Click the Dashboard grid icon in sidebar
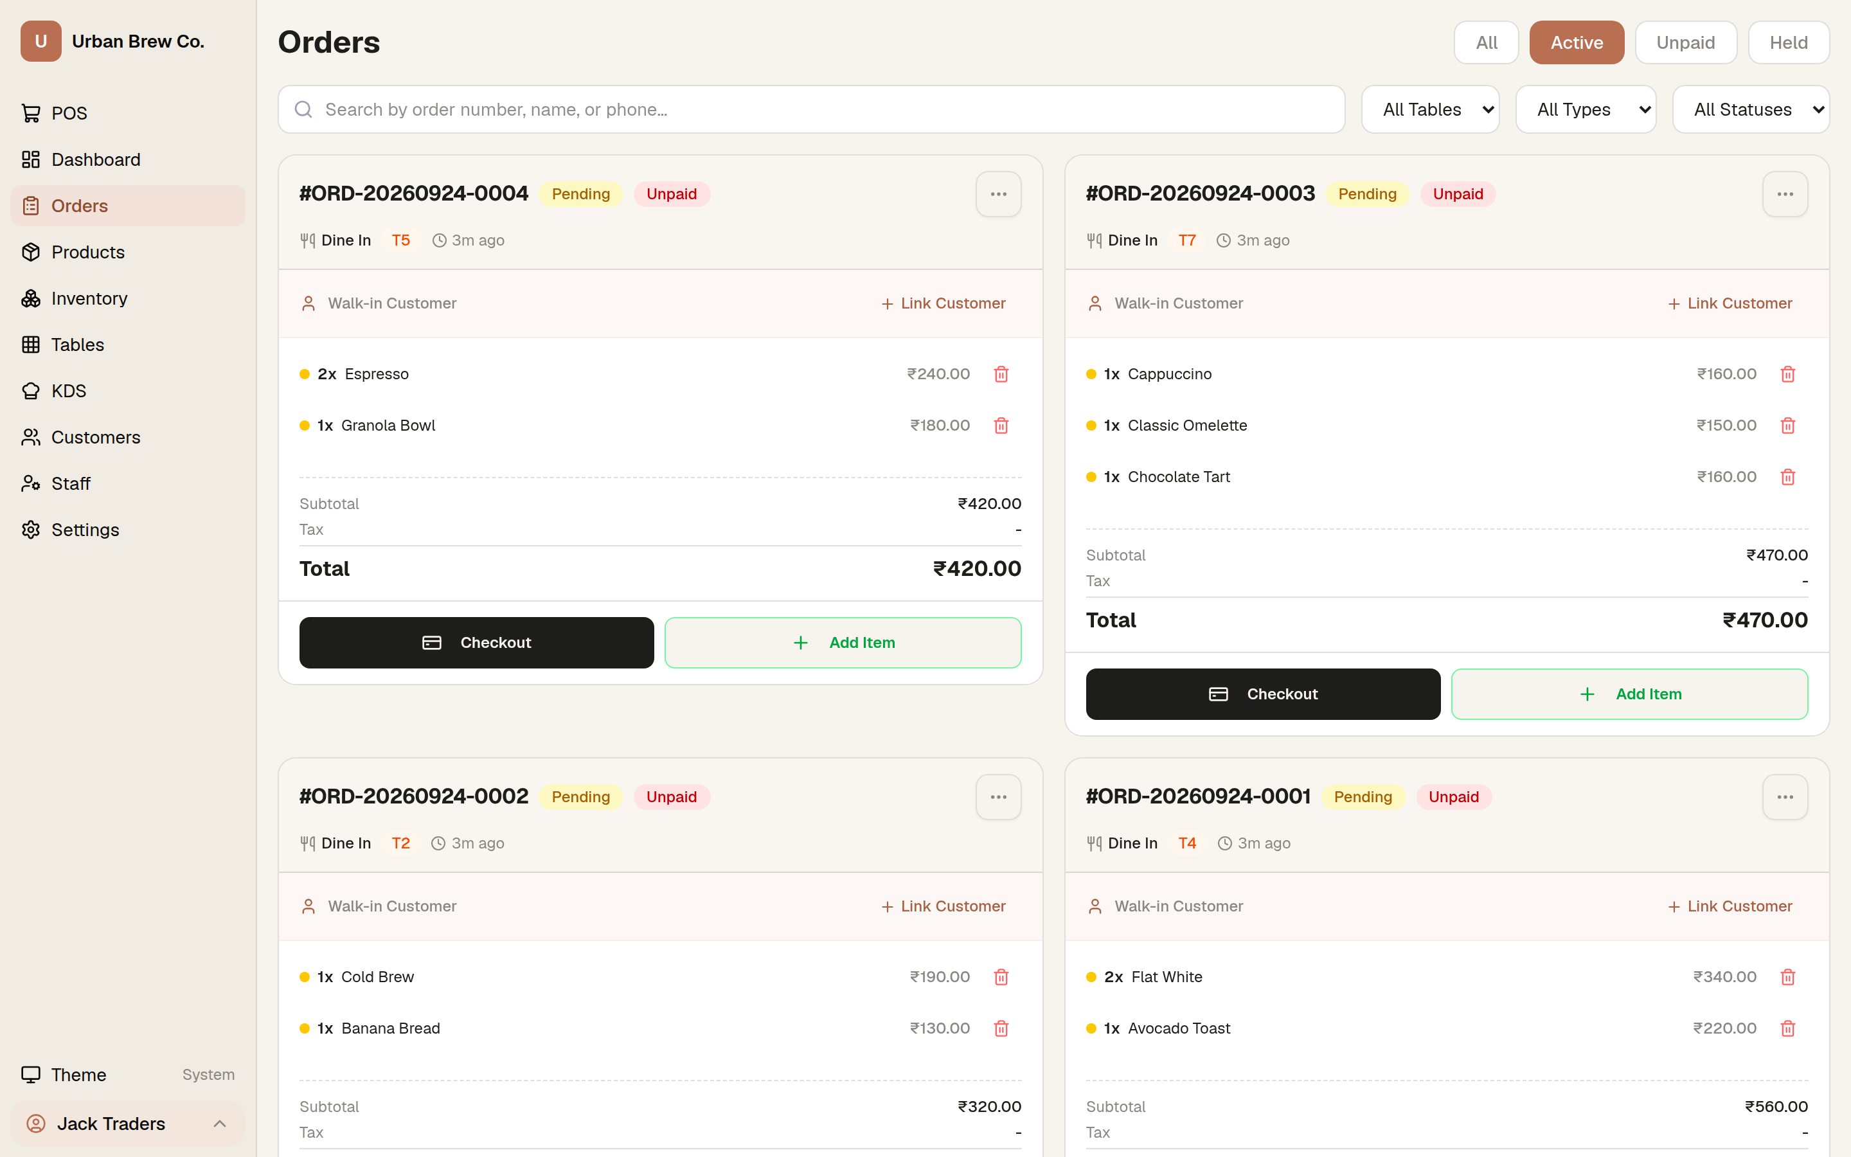Screen dimensions: 1851x1157 pyautogui.click(x=31, y=159)
